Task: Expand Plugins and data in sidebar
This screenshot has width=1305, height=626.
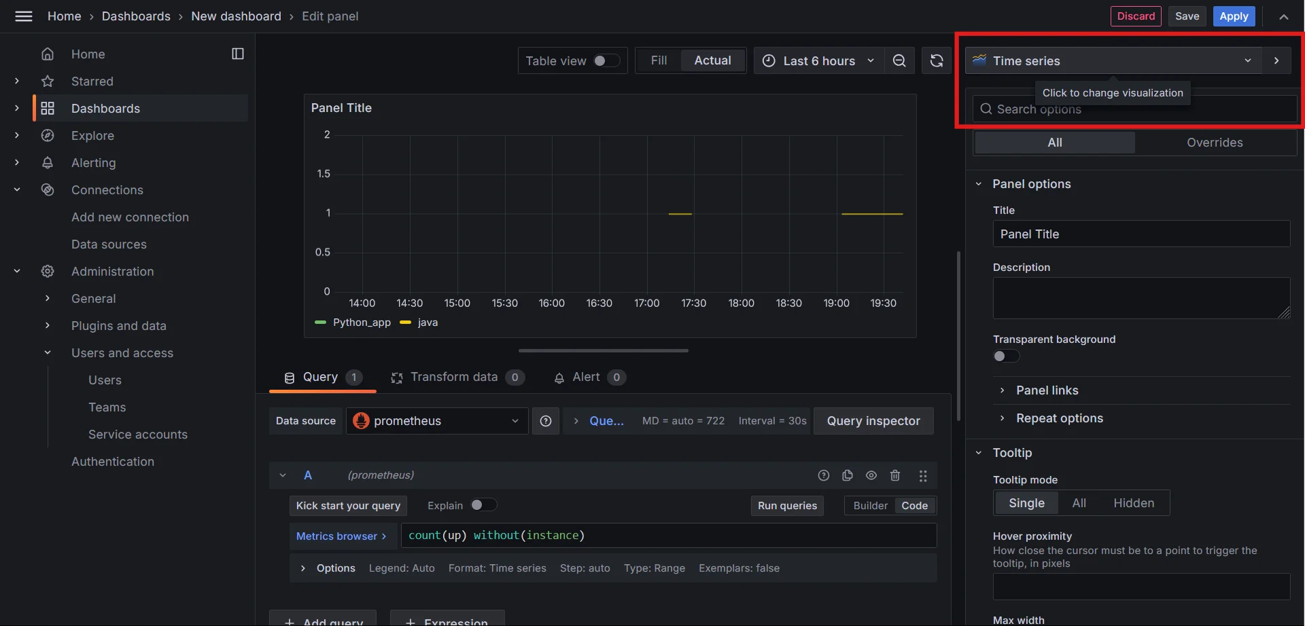Action: pos(48,325)
